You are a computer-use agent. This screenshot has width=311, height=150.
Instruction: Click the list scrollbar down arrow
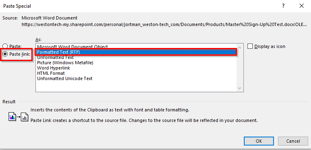pos(239,88)
